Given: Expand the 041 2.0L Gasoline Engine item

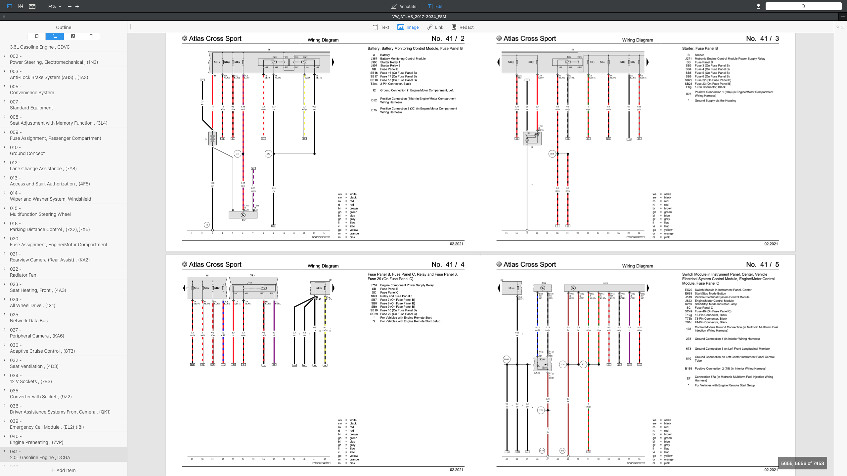Looking at the screenshot, I should pyautogui.click(x=5, y=451).
